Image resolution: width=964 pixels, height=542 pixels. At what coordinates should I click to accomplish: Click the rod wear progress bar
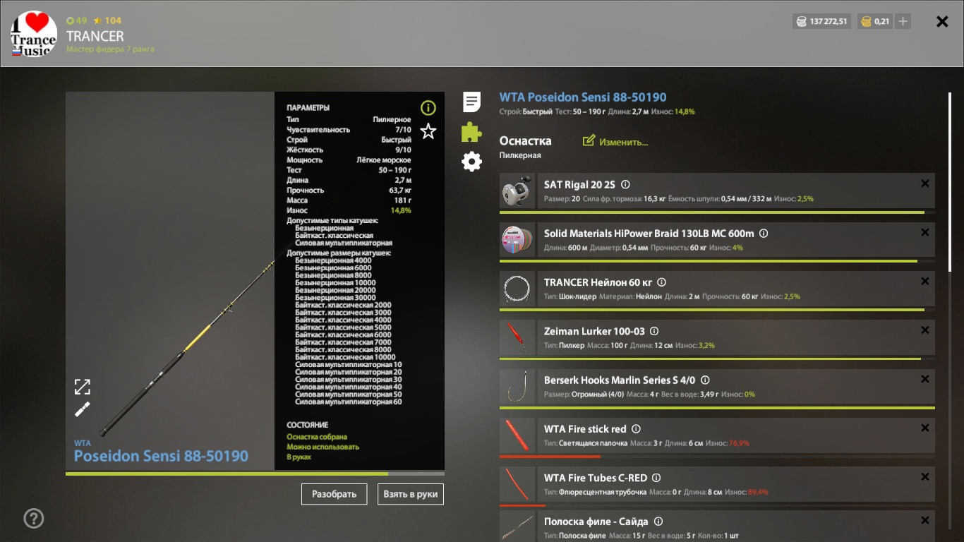pos(255,474)
